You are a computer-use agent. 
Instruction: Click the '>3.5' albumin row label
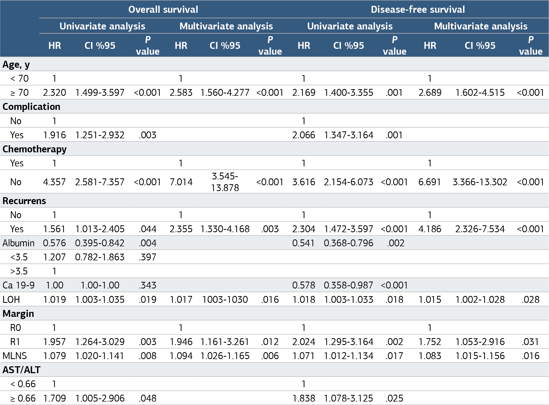pos(19,271)
